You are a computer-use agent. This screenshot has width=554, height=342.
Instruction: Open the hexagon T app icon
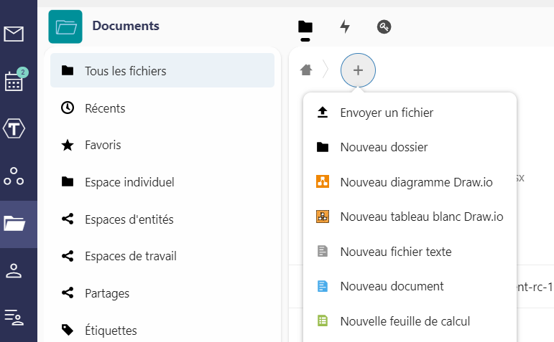point(14,128)
